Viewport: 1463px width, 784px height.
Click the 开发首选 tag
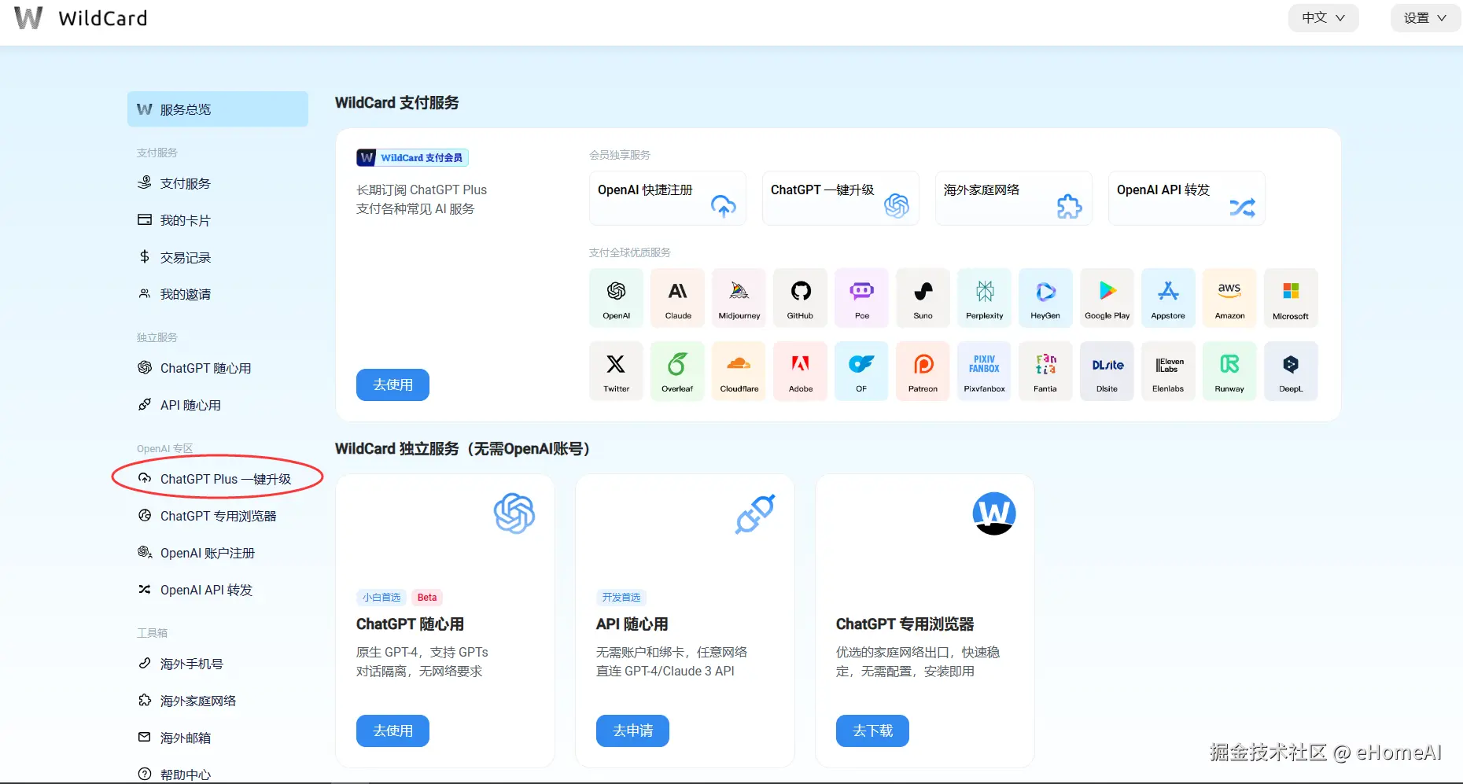pyautogui.click(x=621, y=598)
